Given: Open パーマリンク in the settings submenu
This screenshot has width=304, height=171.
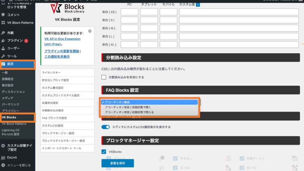Looking at the screenshot, I should coord(10,104).
